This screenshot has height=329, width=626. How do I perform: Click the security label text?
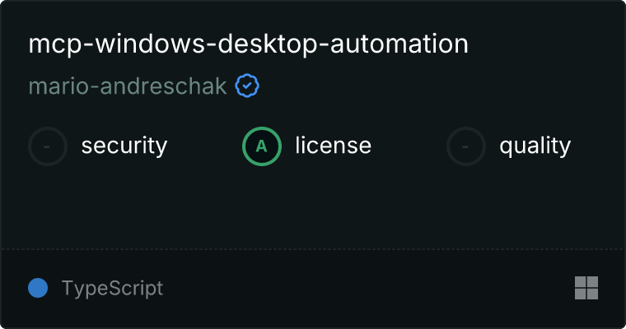click(124, 146)
